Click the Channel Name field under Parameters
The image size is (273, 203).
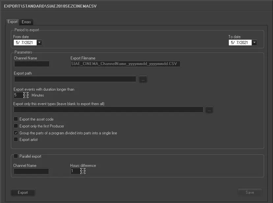point(32,64)
